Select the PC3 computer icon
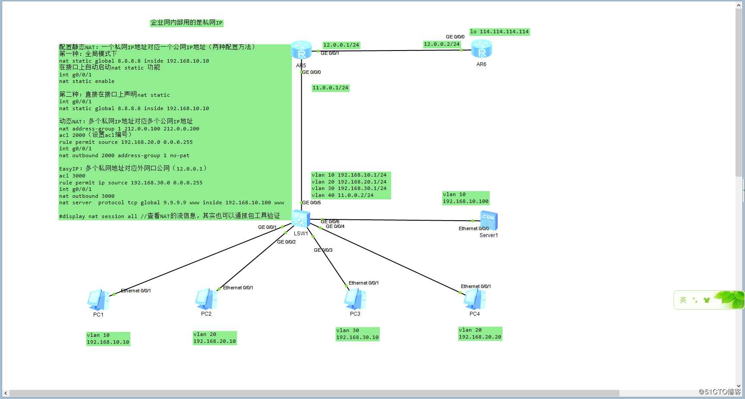 (355, 299)
